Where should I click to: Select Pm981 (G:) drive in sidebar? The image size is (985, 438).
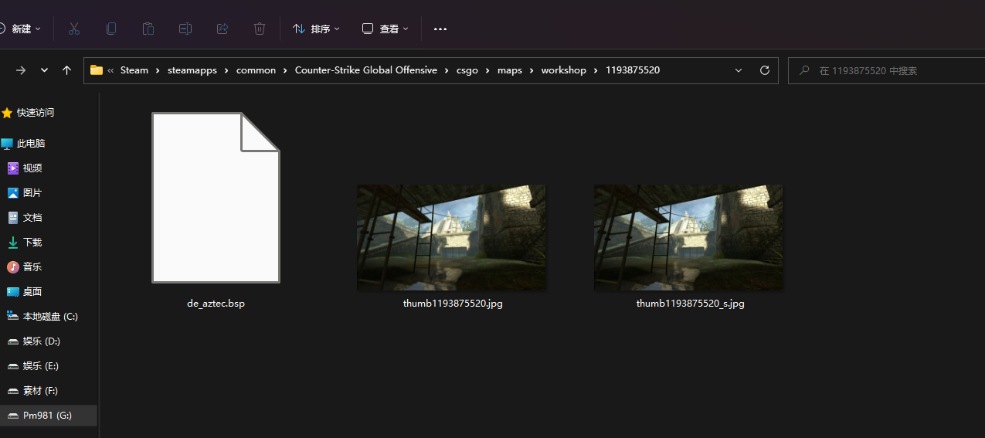pos(48,416)
